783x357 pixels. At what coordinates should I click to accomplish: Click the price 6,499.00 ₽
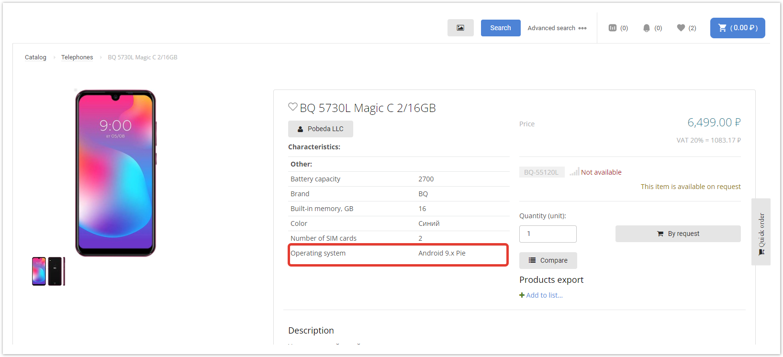pos(714,123)
